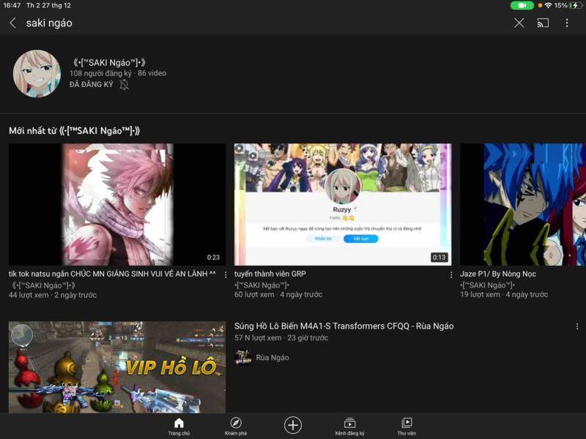This screenshot has width=586, height=439.
Task: Open options menu for tuyển thành viên GRP
Action: (451, 275)
